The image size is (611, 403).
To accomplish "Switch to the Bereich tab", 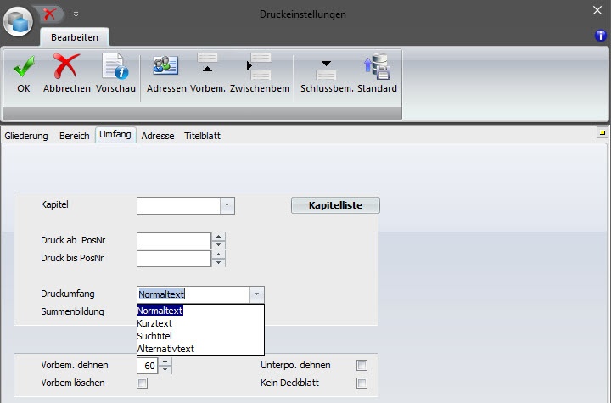I will click(75, 136).
